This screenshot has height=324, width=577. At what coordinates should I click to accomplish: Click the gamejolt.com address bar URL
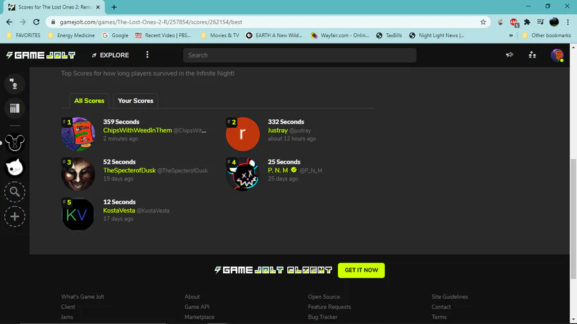click(151, 22)
